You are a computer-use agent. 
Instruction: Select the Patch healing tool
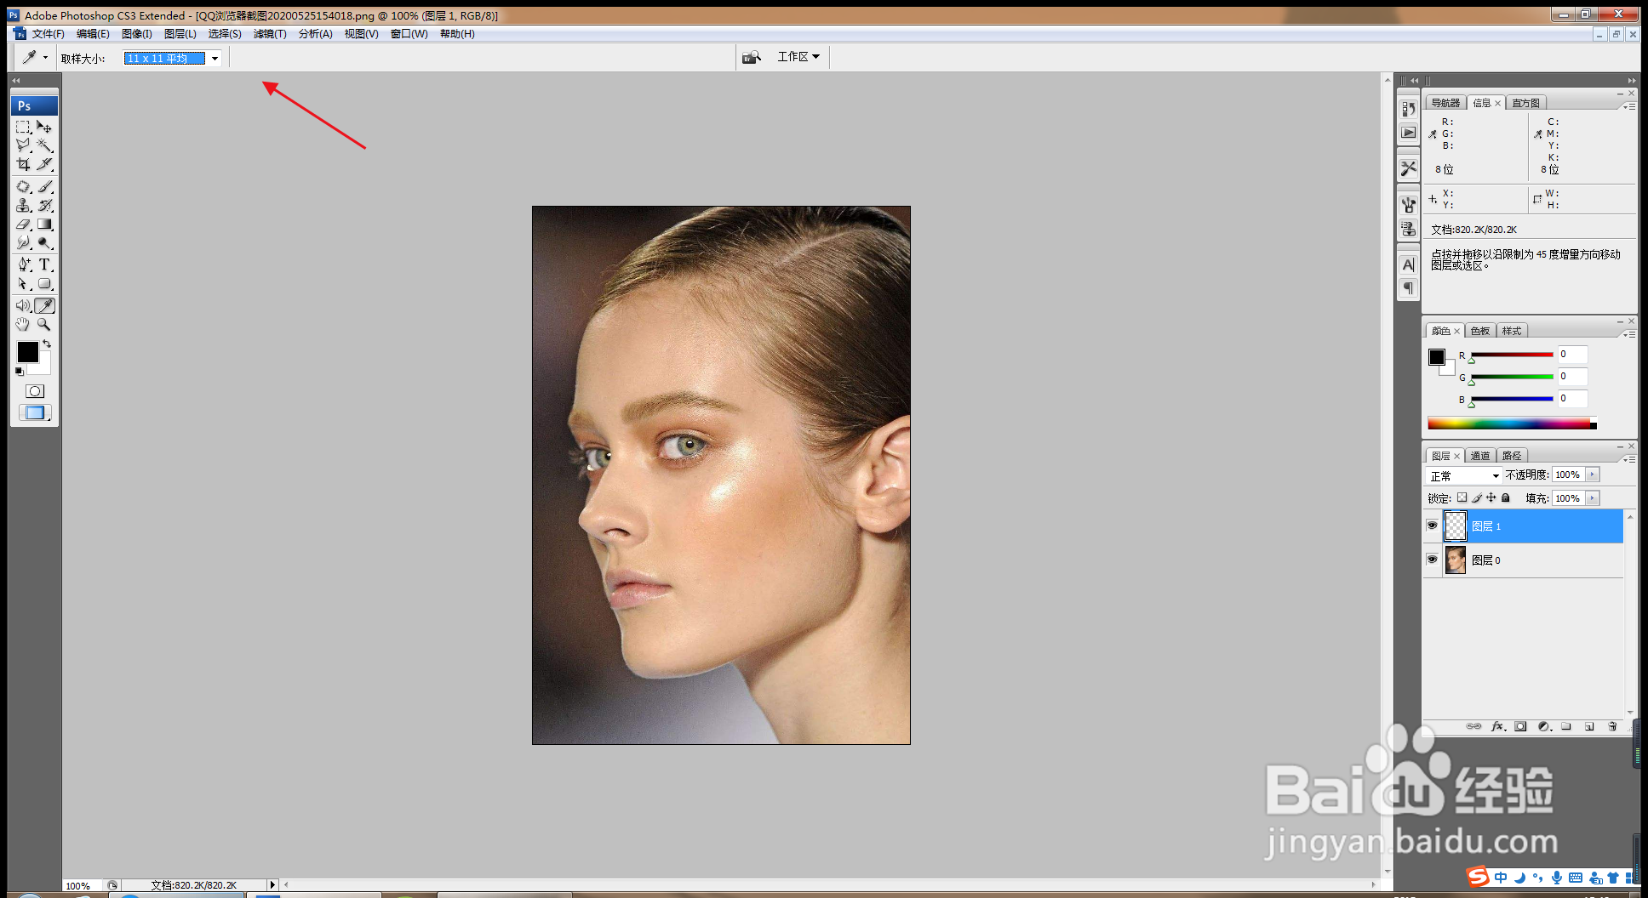(24, 186)
